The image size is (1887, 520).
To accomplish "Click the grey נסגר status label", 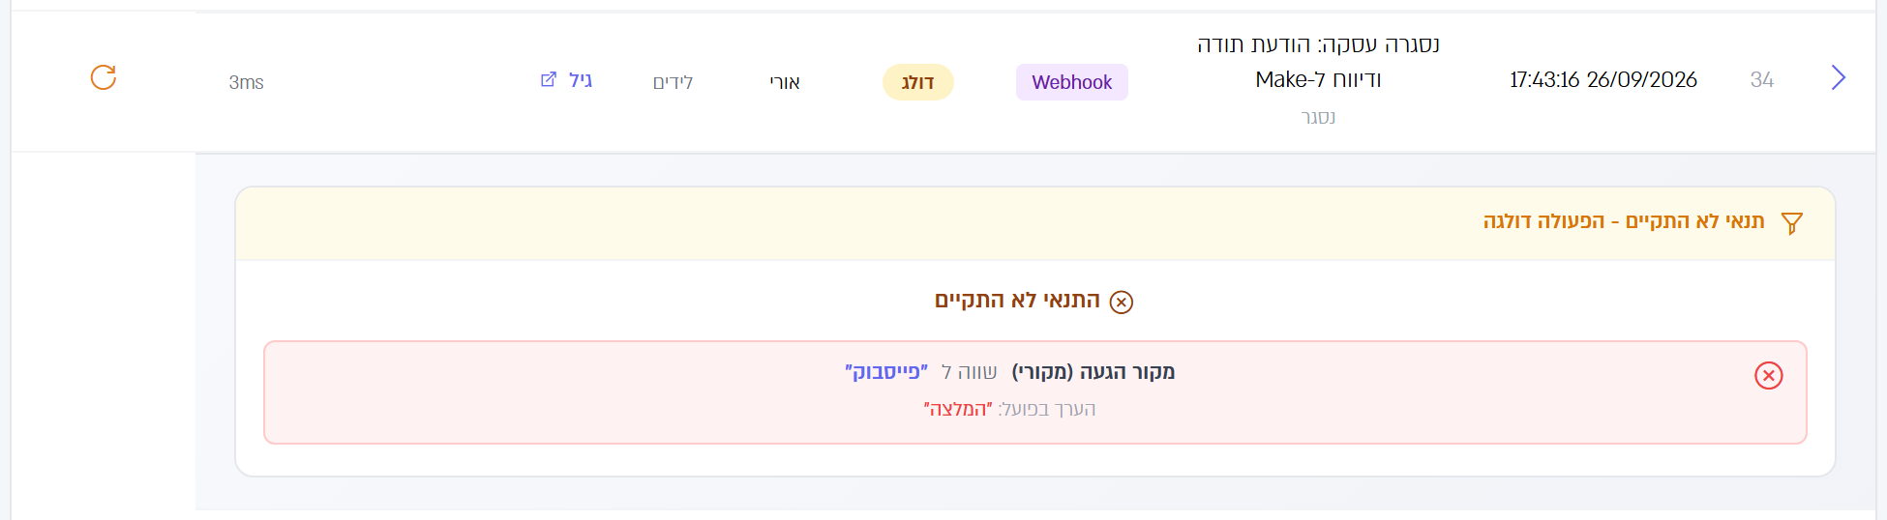I will [1318, 117].
